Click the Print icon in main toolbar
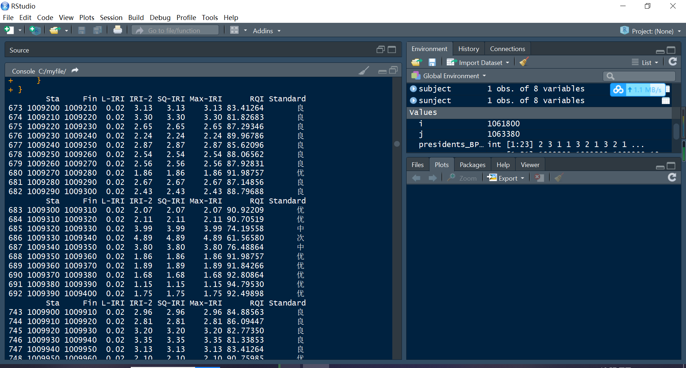This screenshot has width=686, height=368. (x=118, y=31)
